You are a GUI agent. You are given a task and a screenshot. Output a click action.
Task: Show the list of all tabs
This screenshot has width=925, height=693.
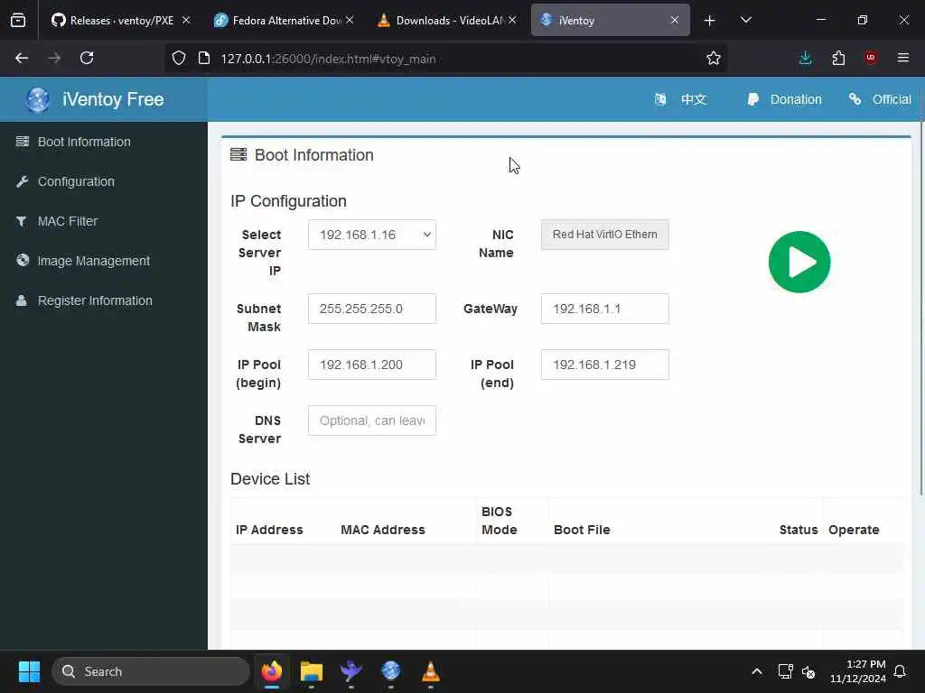(x=745, y=21)
